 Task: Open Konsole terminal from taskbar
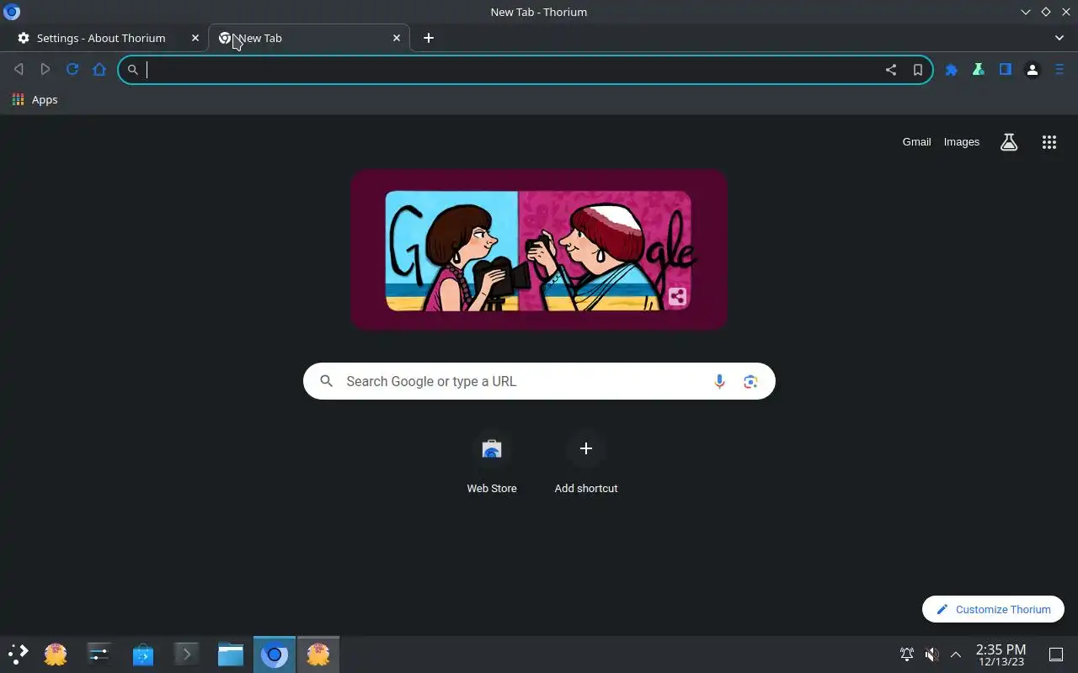pos(186,654)
